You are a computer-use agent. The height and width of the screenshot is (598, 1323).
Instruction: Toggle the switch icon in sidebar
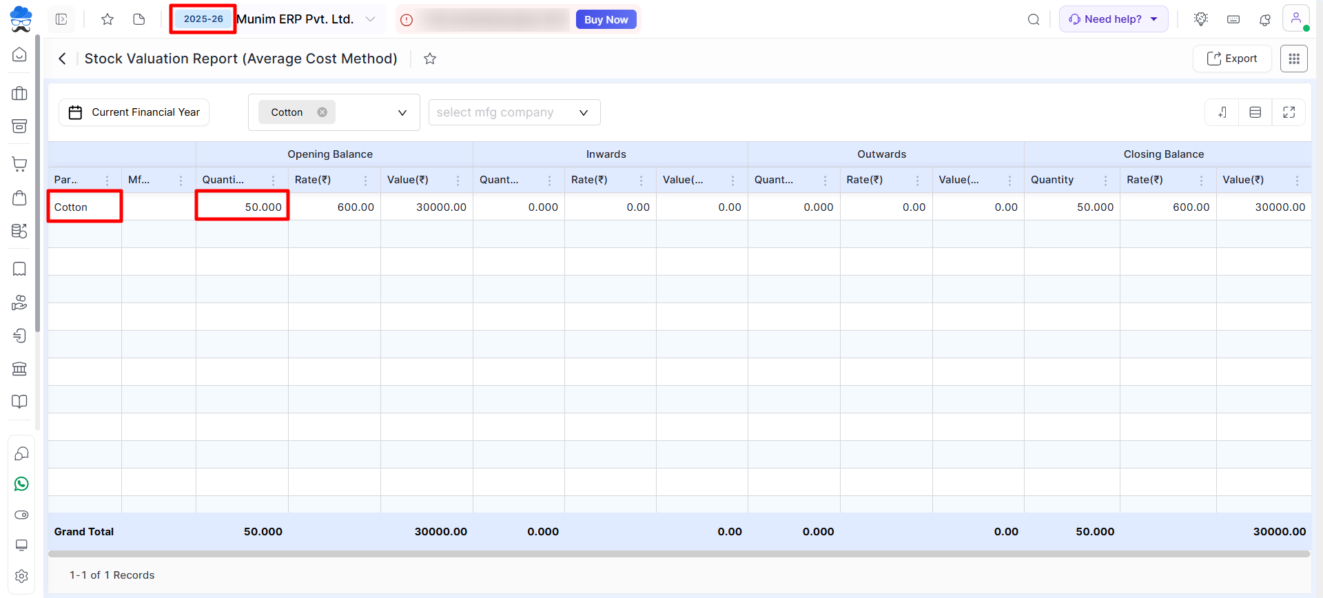(21, 515)
